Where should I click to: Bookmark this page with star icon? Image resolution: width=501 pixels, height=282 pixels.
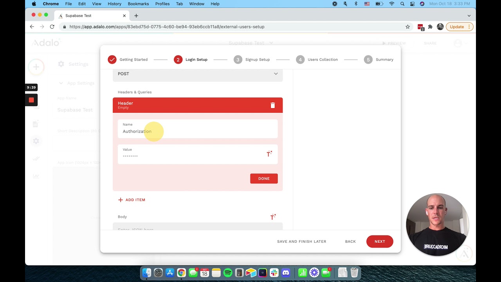(407, 27)
